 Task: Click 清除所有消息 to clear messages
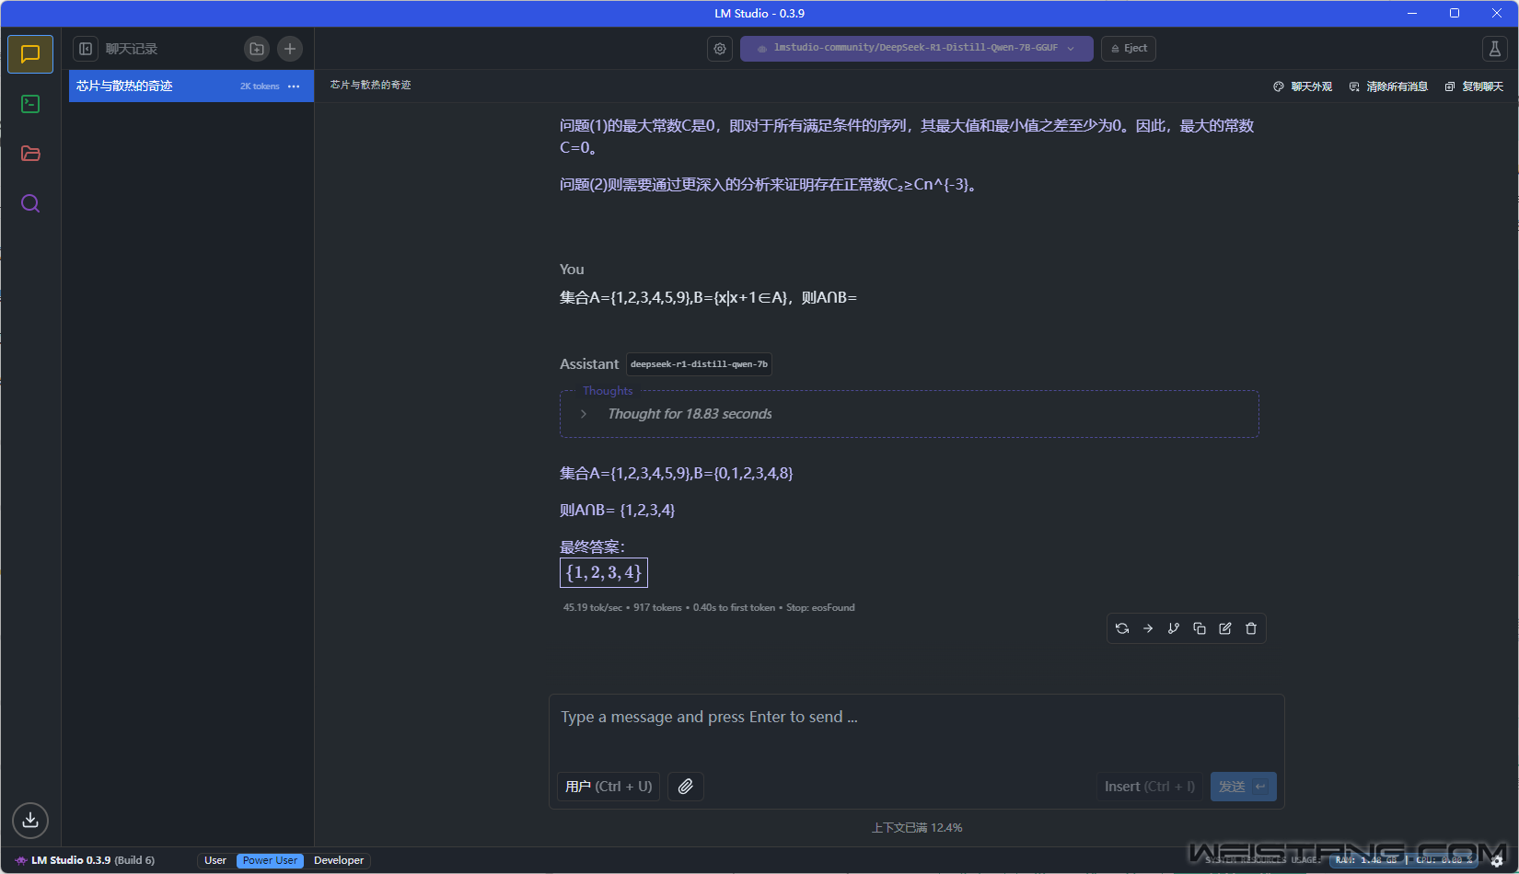point(1388,86)
